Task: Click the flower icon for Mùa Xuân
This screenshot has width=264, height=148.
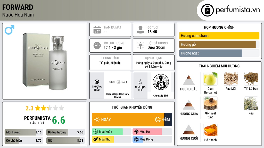Action: click(x=96, y=132)
